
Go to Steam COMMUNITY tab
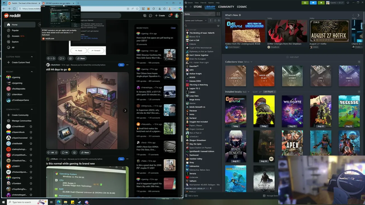226,7
